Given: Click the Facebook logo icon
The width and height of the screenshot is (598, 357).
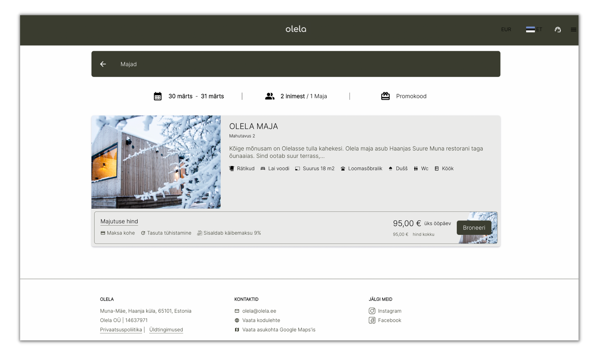Looking at the screenshot, I should (372, 320).
